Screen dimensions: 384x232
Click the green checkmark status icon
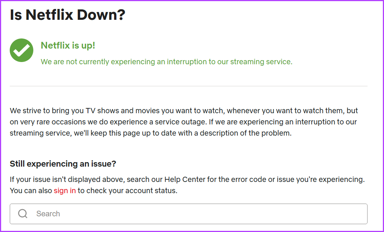coord(22,50)
